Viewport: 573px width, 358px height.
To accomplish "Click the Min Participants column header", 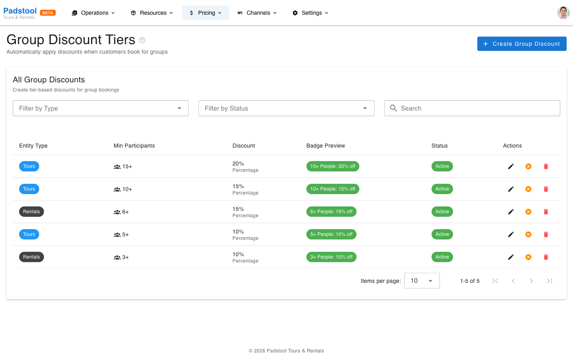I will point(134,146).
